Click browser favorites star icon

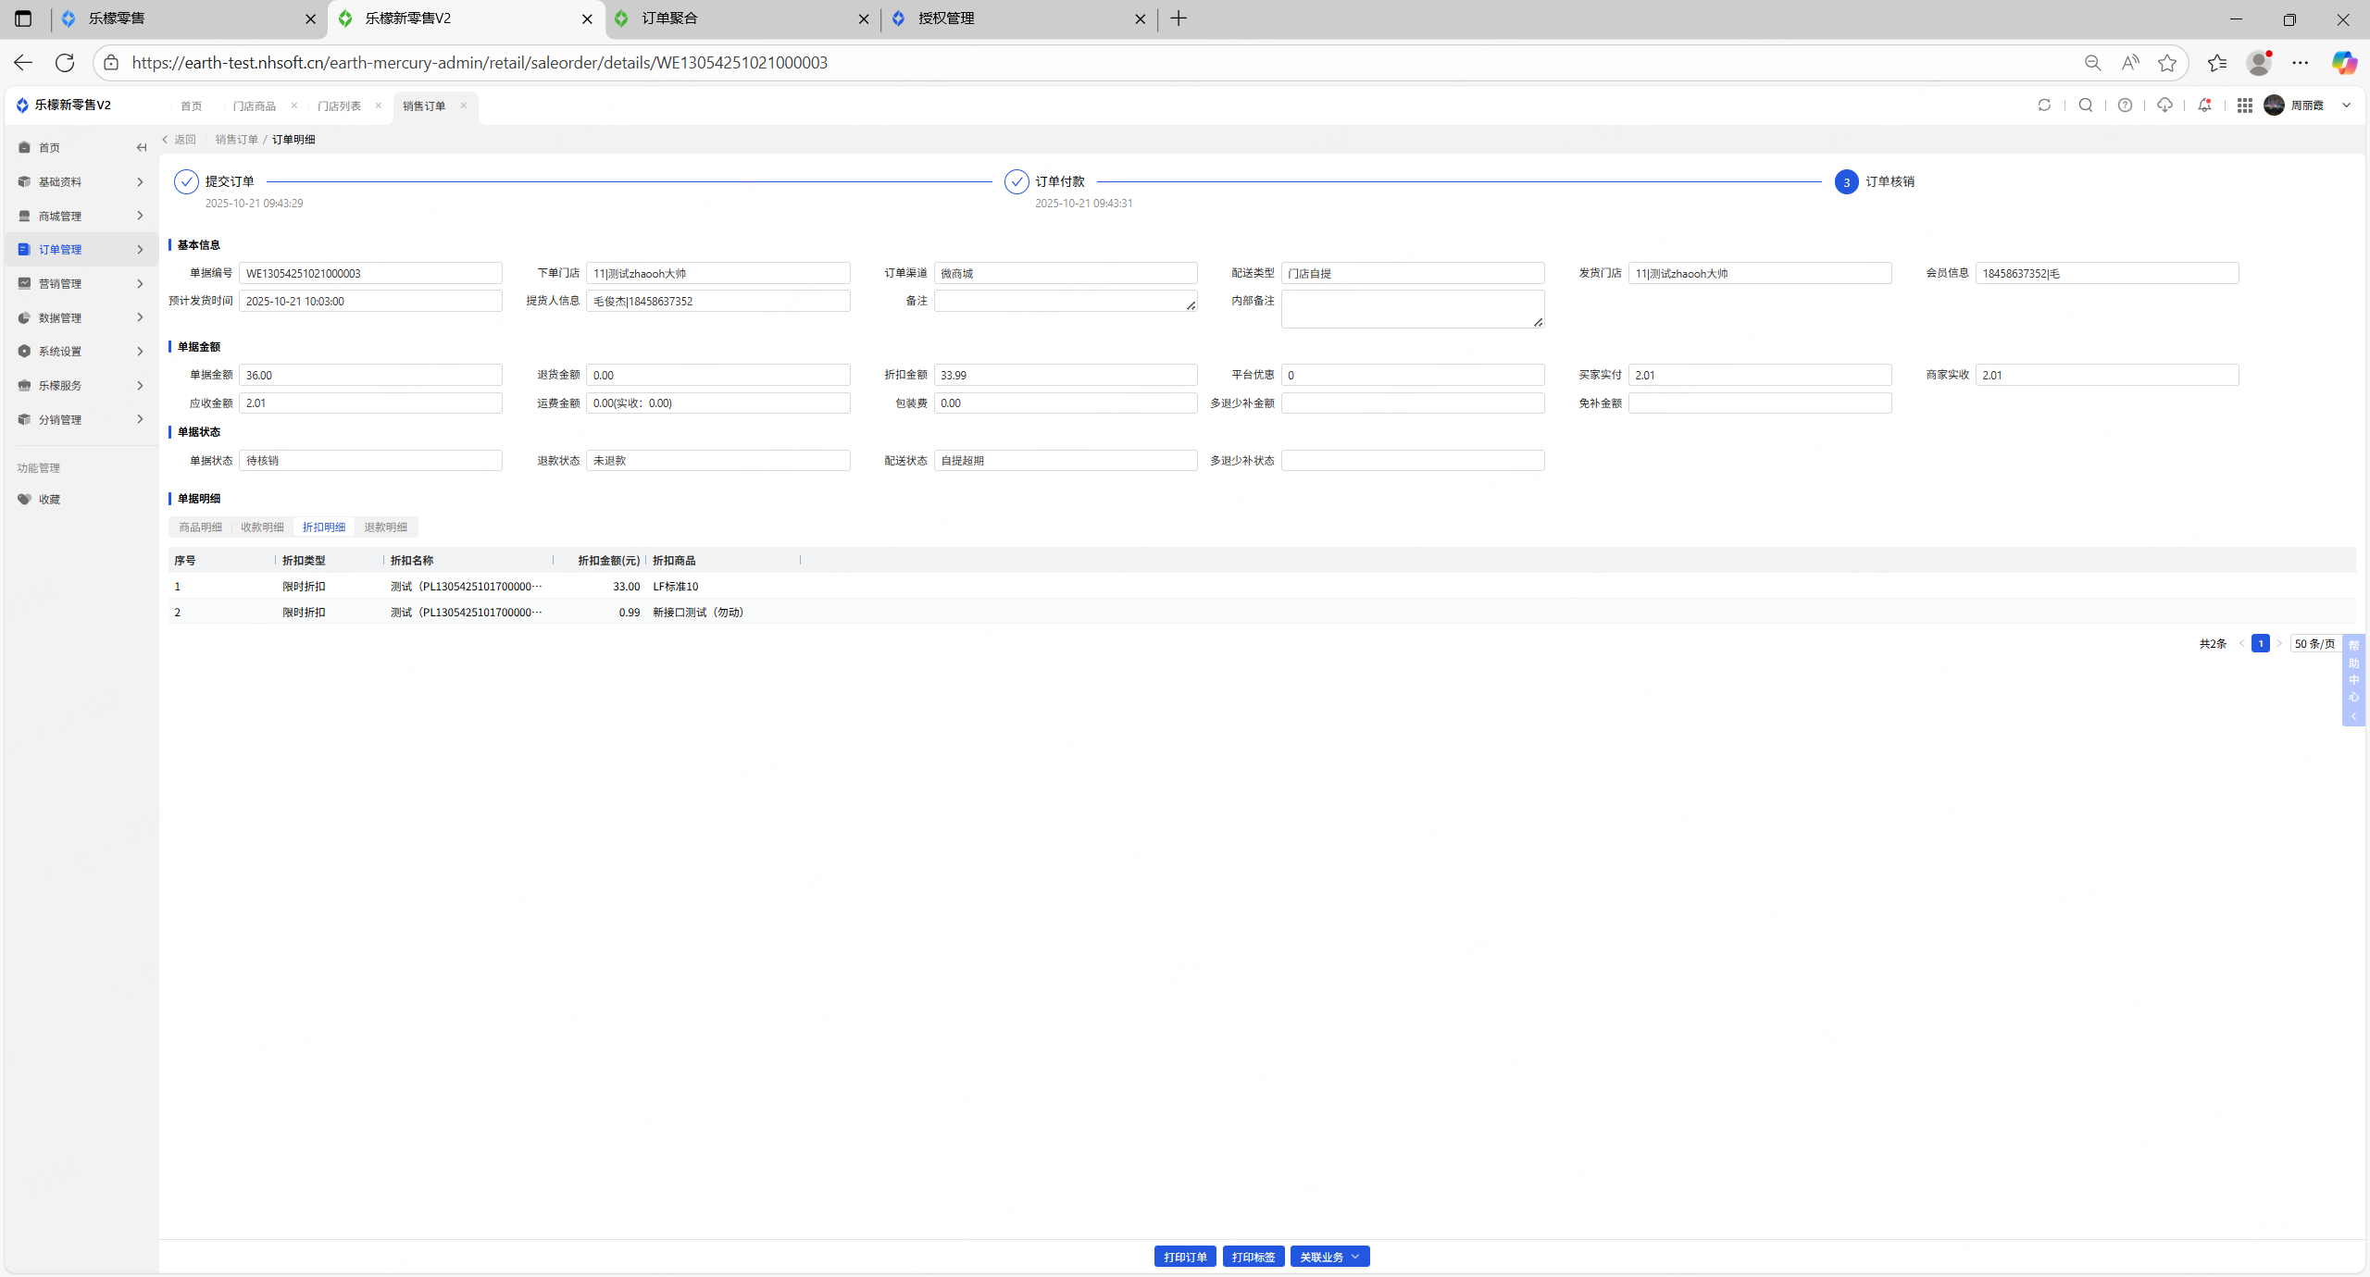pyautogui.click(x=2167, y=63)
